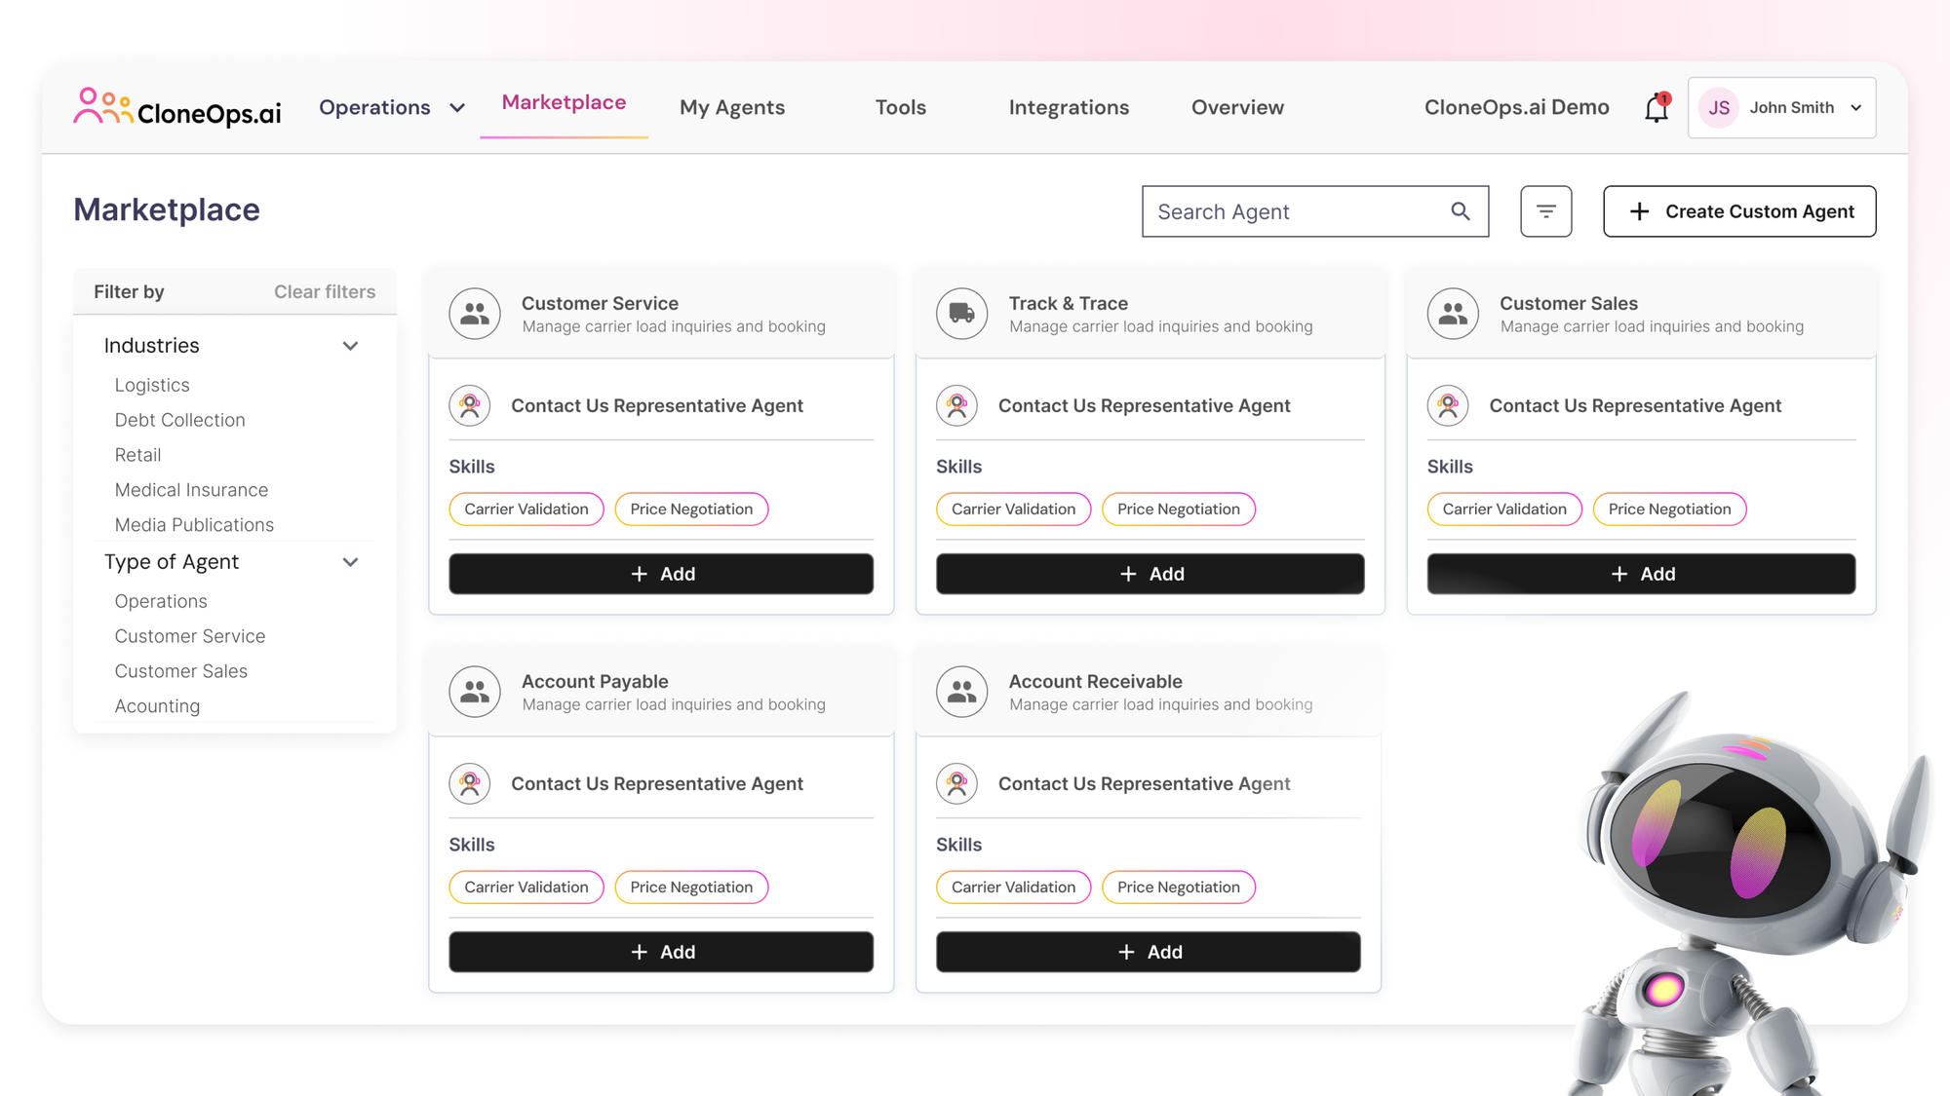
Task: Click Clear filters link
Action: pos(324,292)
